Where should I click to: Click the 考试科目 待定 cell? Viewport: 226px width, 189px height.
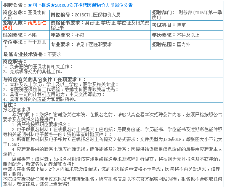(x=187, y=26)
